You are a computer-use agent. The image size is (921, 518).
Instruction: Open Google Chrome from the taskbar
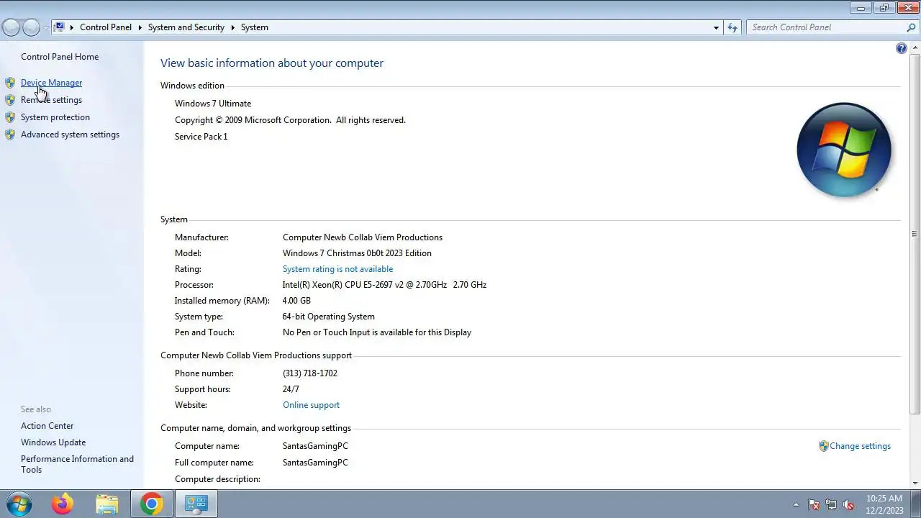click(151, 504)
